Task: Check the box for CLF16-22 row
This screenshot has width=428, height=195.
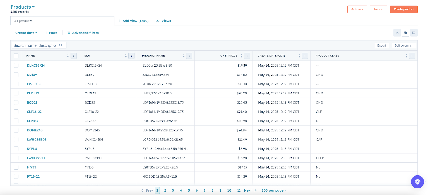Action: pyautogui.click(x=16, y=112)
